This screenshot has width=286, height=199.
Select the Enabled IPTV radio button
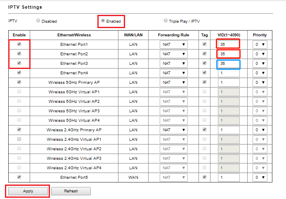point(103,20)
